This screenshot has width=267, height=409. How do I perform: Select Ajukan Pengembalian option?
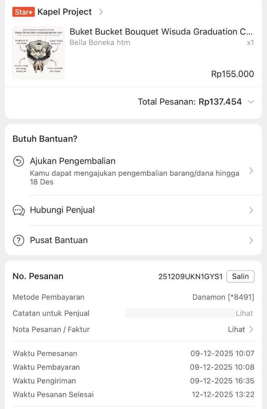73,161
